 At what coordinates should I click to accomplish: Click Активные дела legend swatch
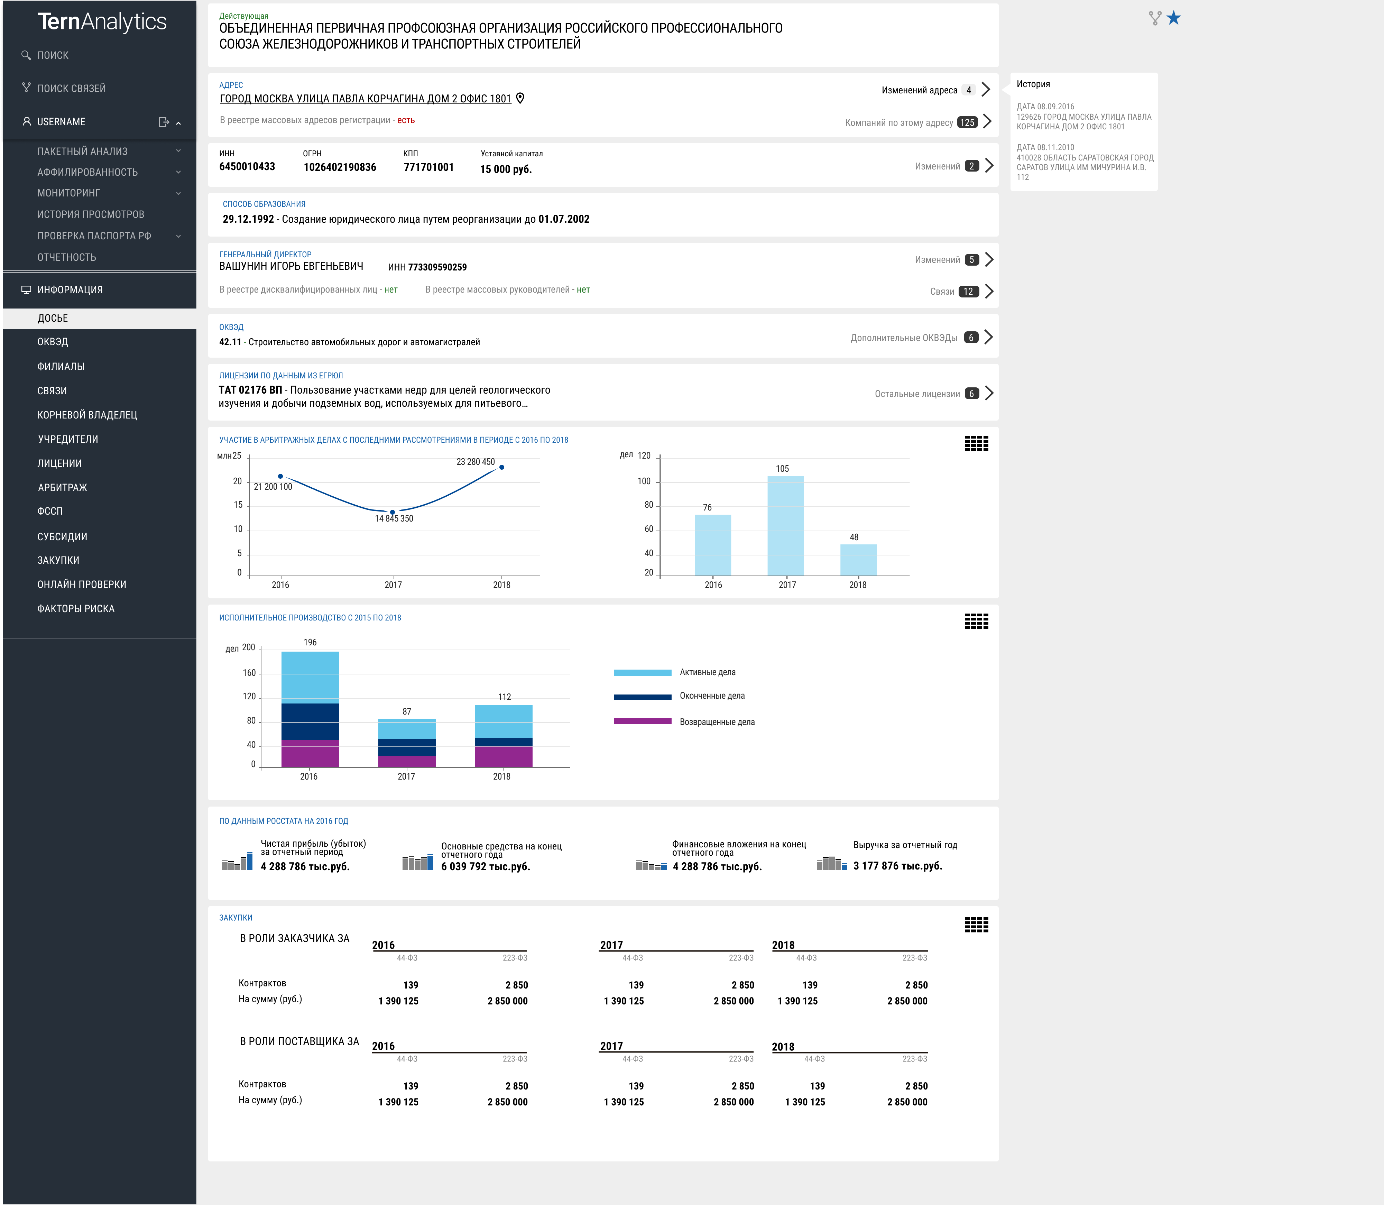coord(643,672)
